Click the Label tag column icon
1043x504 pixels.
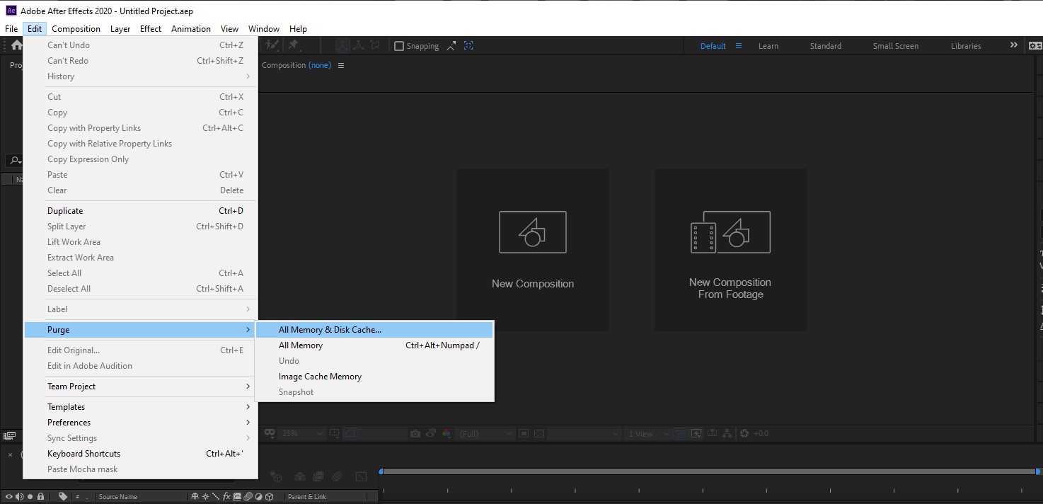tap(63, 496)
